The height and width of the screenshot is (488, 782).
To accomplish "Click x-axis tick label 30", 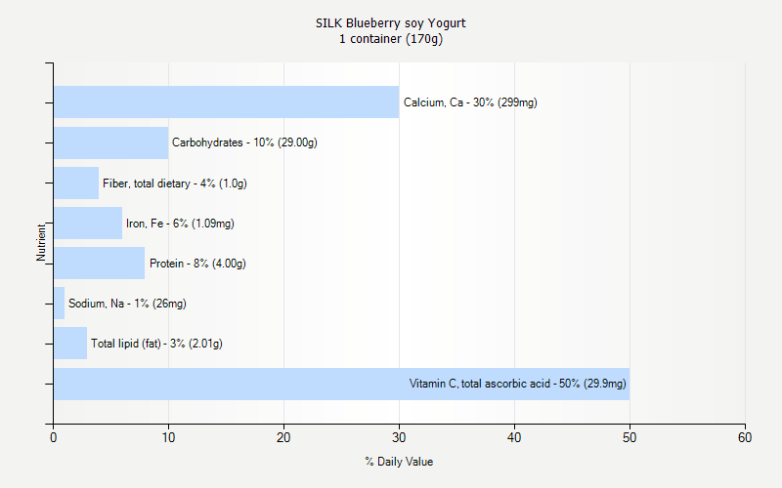I will [399, 437].
